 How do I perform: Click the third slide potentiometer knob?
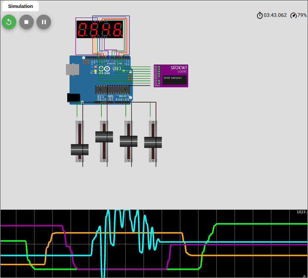[128, 141]
